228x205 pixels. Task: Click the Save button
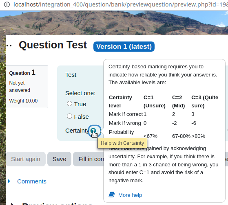click(59, 159)
